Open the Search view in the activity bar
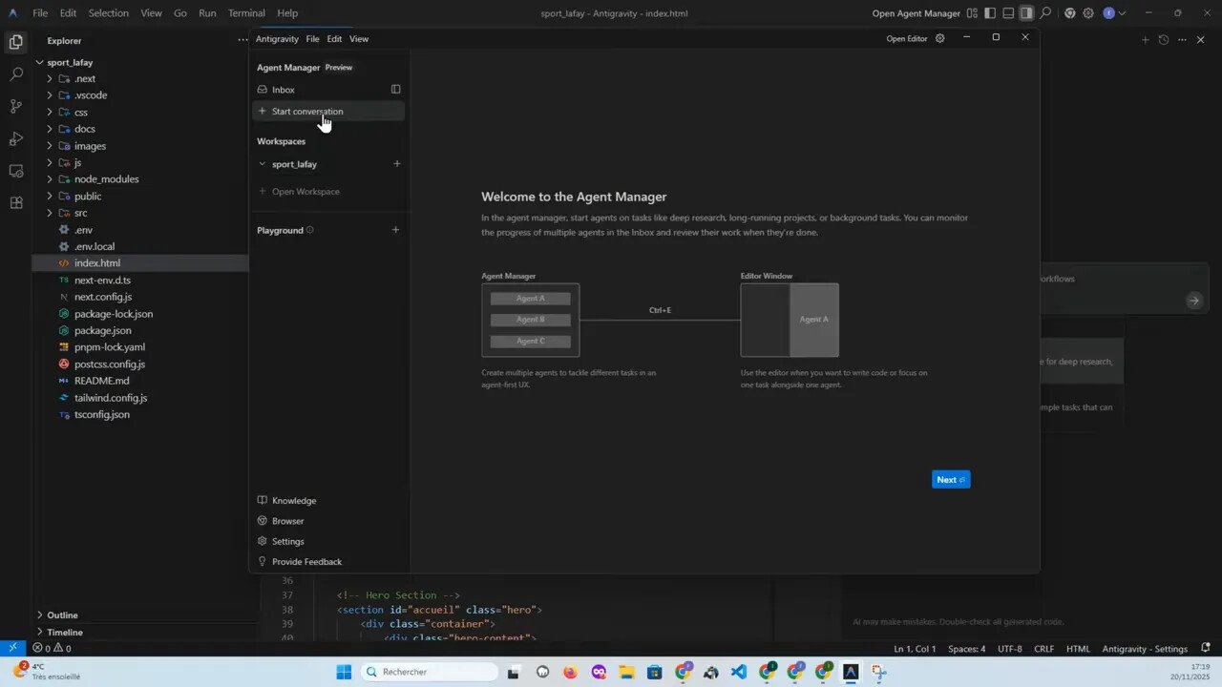This screenshot has height=687, width=1222. pyautogui.click(x=15, y=74)
